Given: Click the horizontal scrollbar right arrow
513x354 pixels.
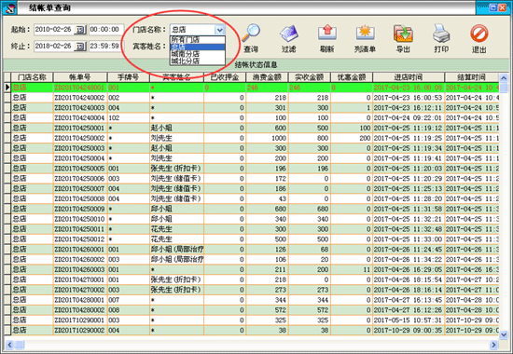Looking at the screenshot, I should click(493, 345).
